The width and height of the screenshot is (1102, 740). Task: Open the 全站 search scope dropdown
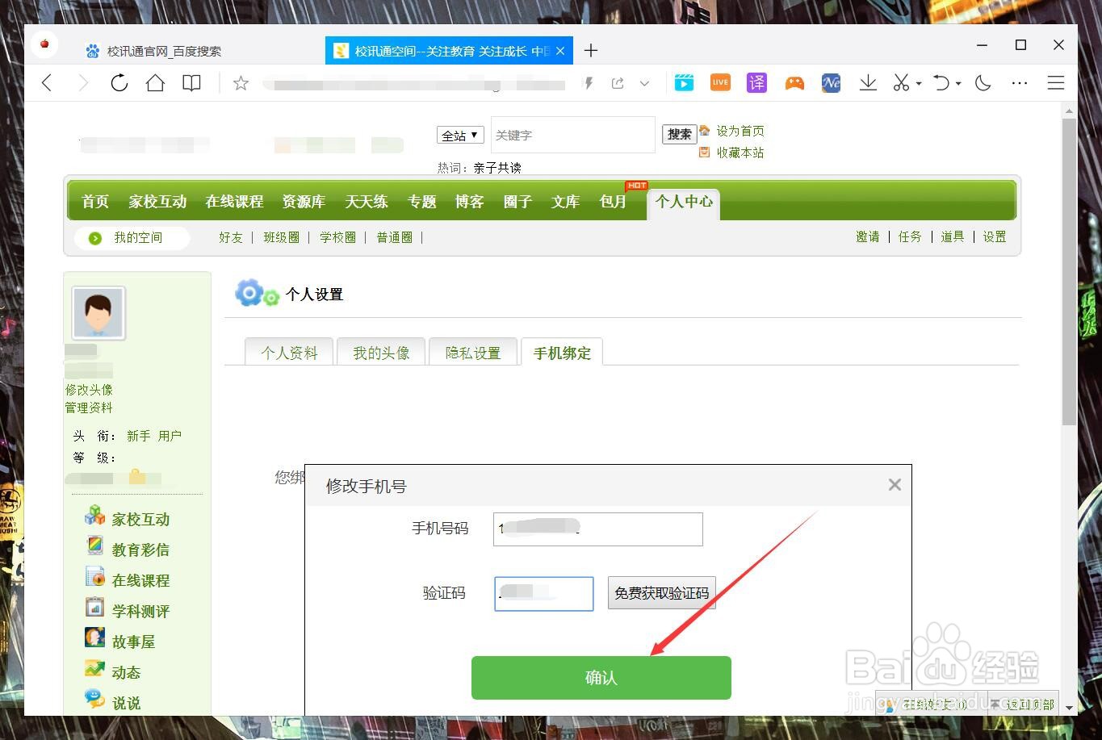tap(460, 135)
